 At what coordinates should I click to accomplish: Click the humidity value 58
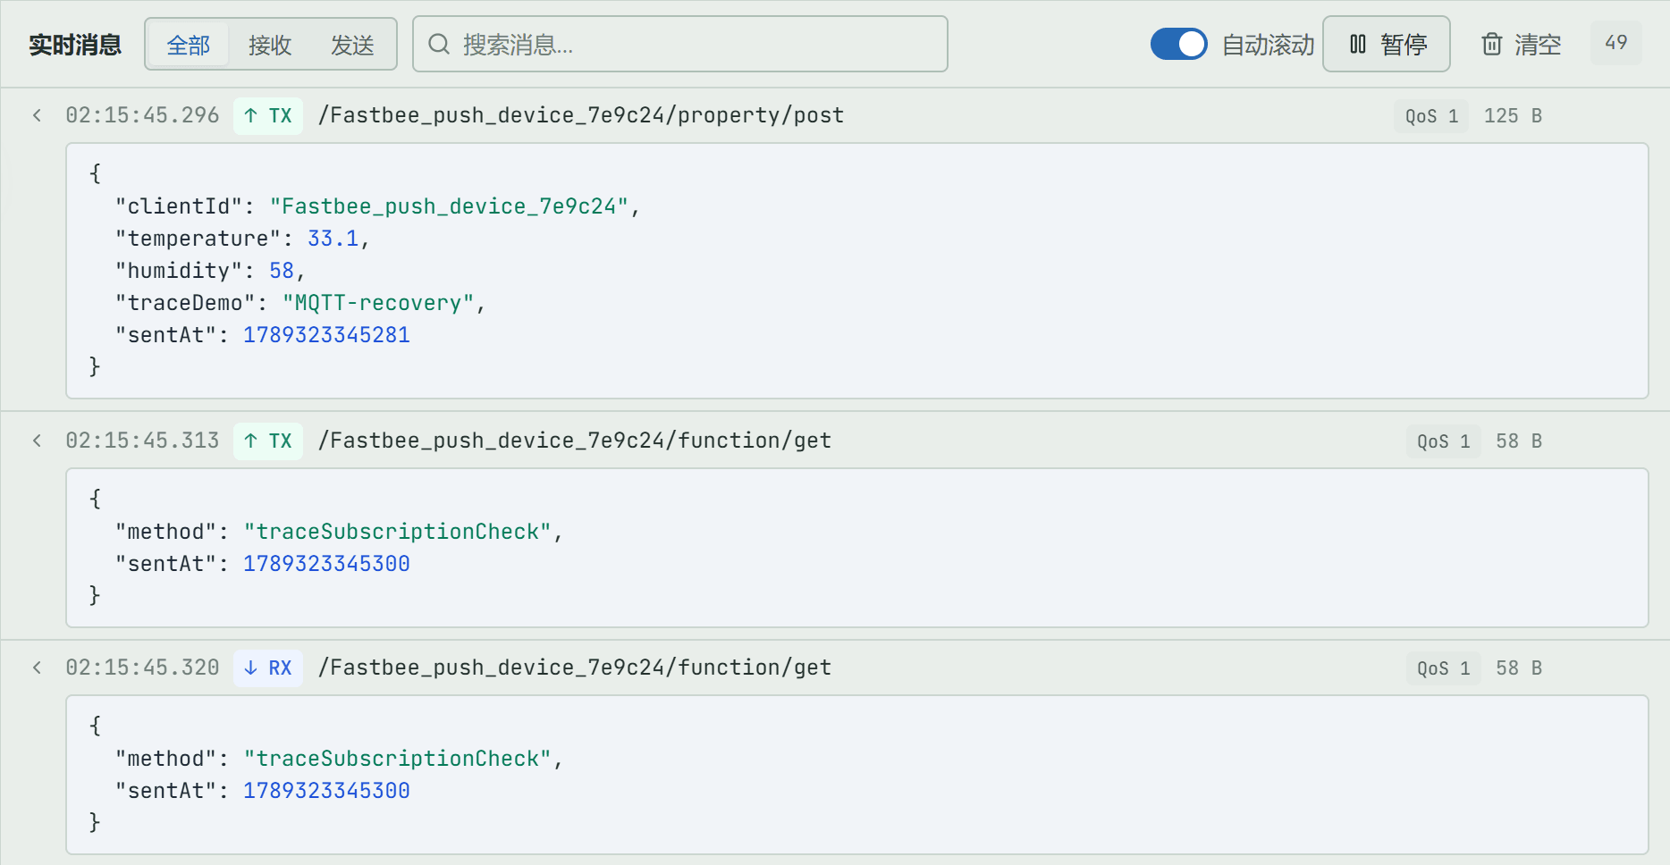[282, 271]
